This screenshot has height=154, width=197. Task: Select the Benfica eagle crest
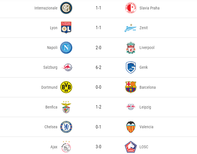click(66, 107)
